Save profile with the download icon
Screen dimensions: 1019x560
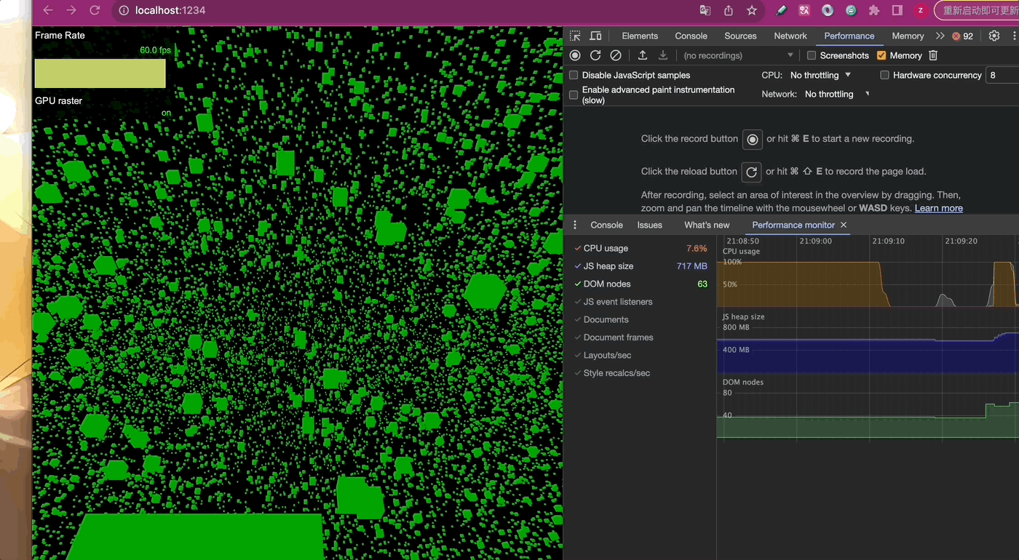coord(663,55)
